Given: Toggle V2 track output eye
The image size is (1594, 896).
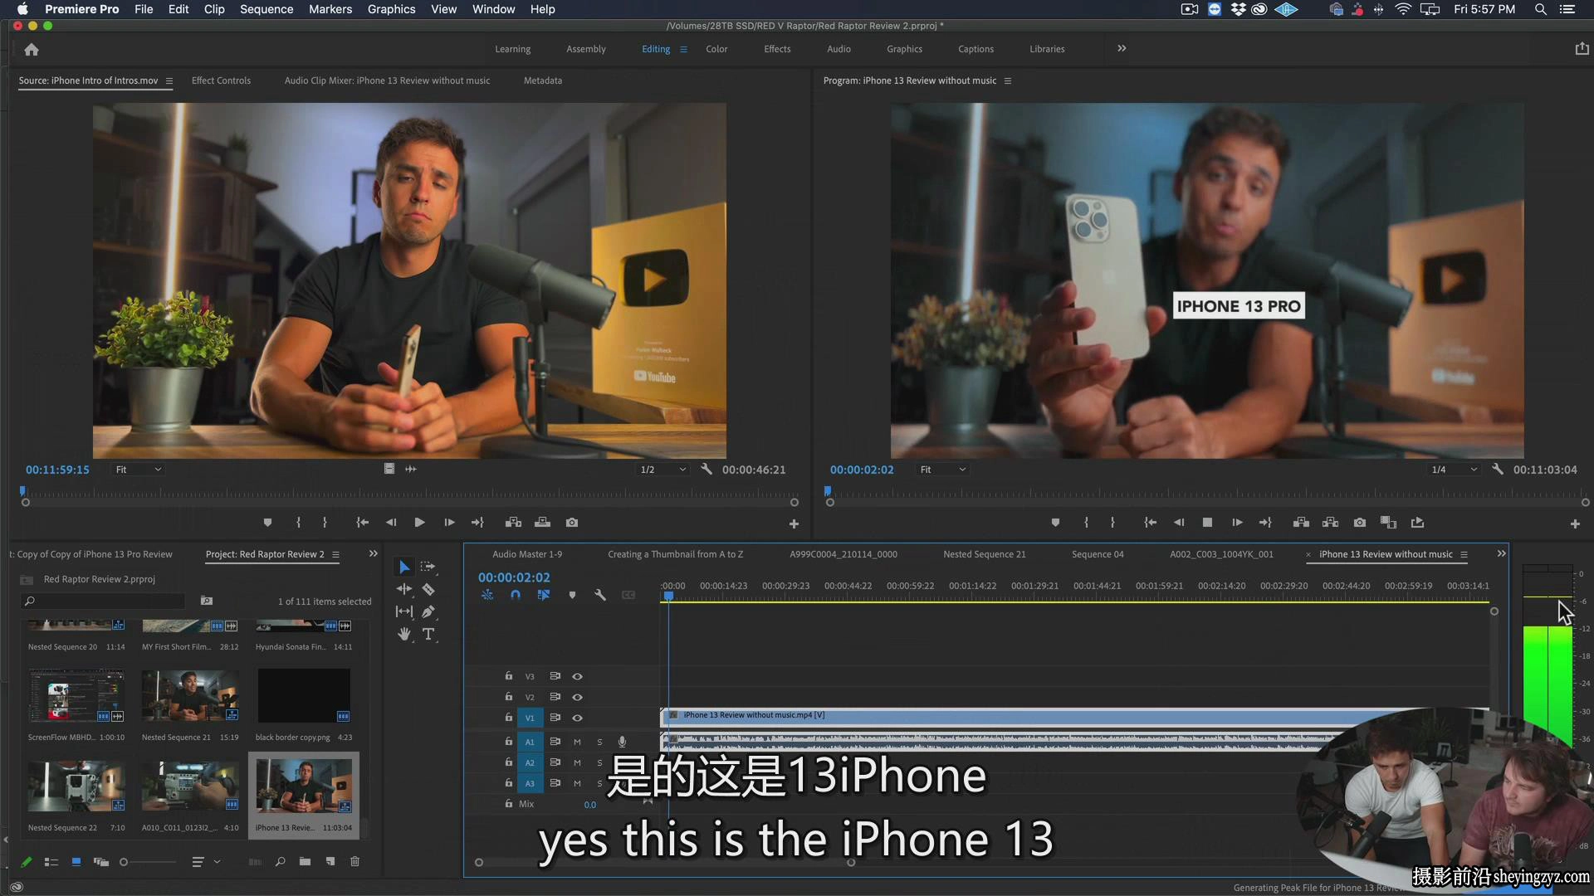Looking at the screenshot, I should pyautogui.click(x=577, y=697).
